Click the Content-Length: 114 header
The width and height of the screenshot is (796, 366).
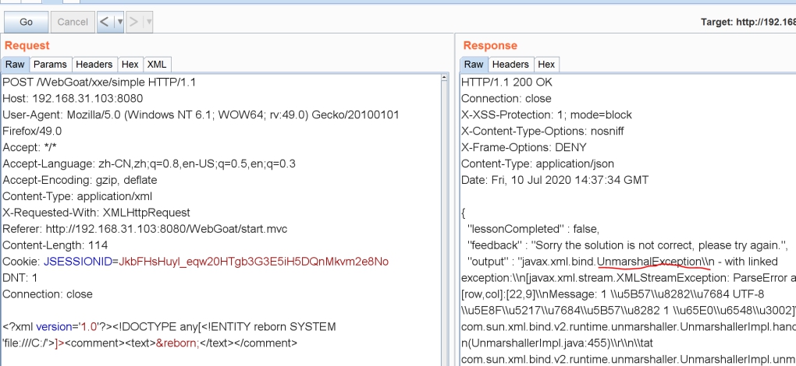point(55,245)
